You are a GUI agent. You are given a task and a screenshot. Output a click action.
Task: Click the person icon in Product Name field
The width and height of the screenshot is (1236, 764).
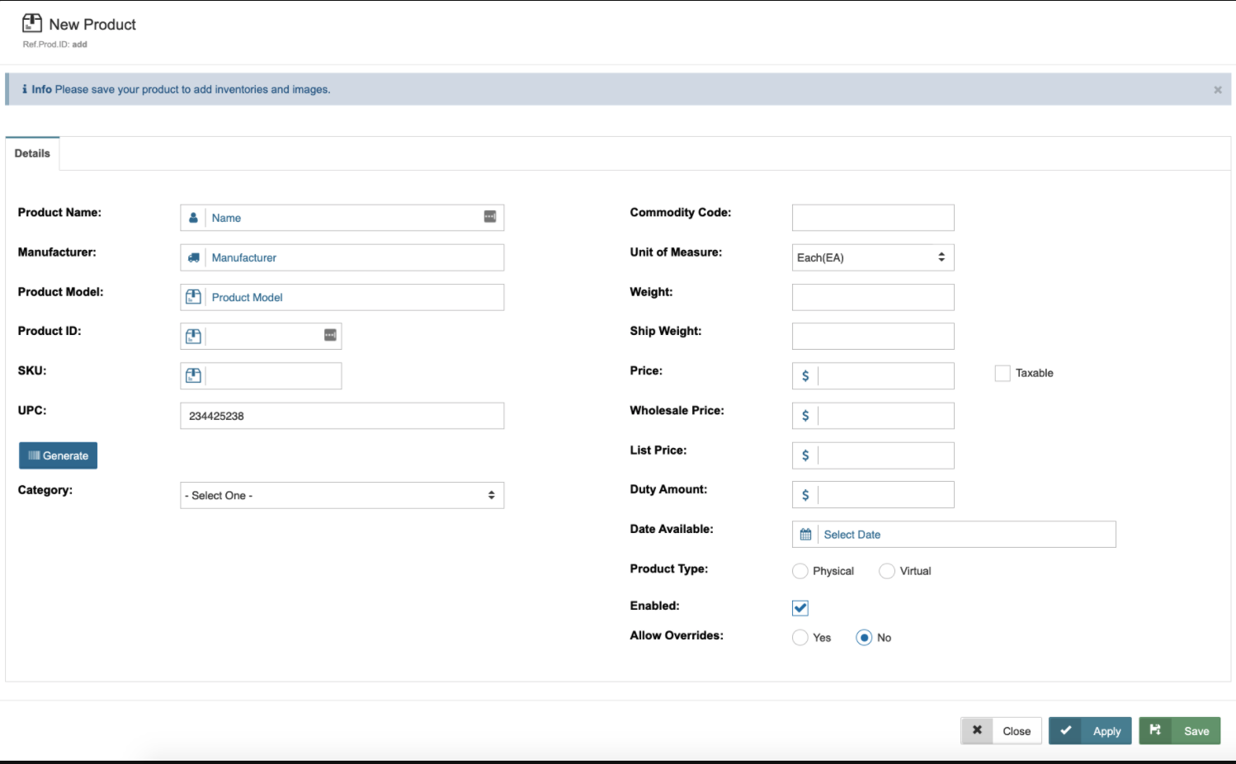193,218
